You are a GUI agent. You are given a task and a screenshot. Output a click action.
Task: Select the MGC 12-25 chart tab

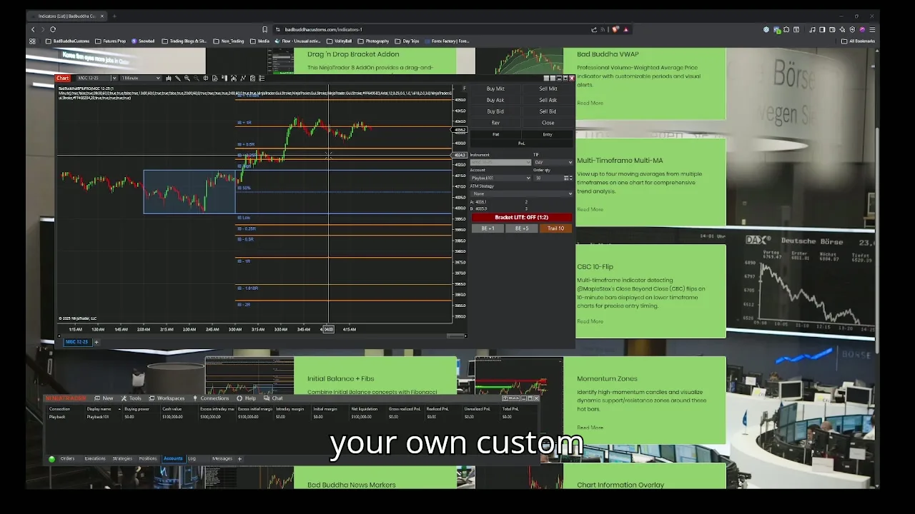tap(76, 342)
